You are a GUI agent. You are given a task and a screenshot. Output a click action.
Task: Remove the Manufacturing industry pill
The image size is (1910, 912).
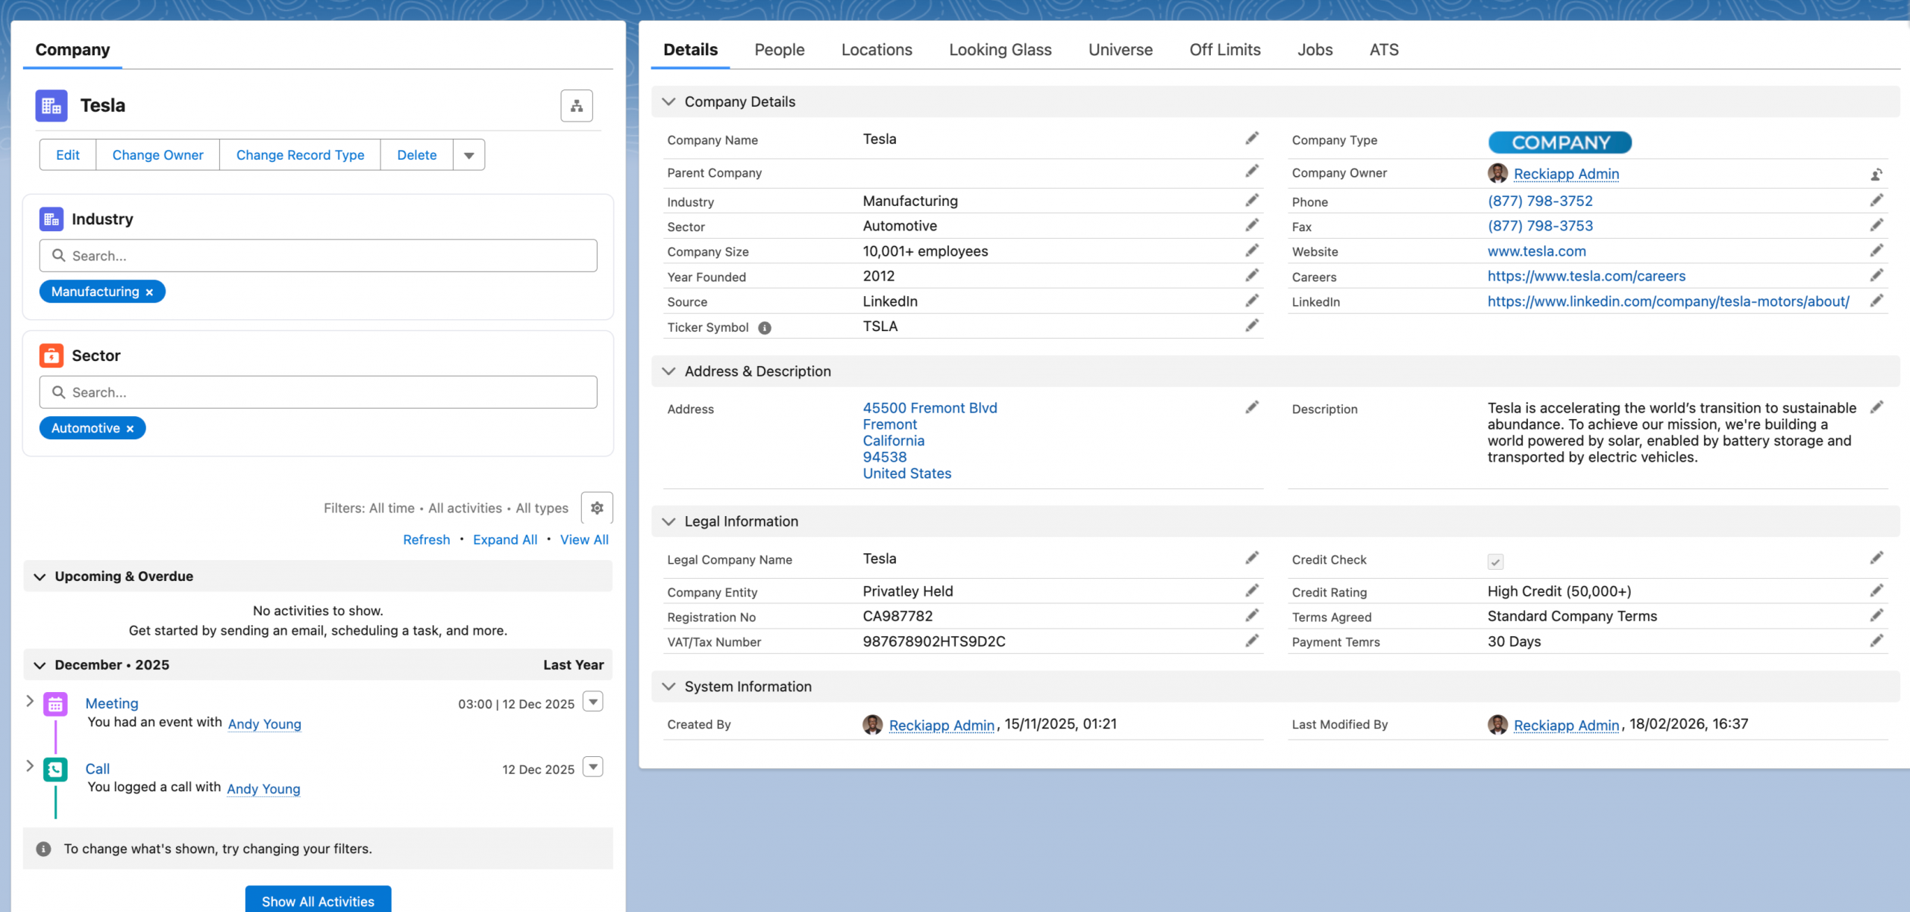point(149,292)
